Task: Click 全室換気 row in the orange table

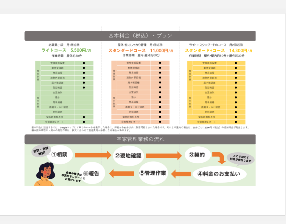Action: click(133, 93)
